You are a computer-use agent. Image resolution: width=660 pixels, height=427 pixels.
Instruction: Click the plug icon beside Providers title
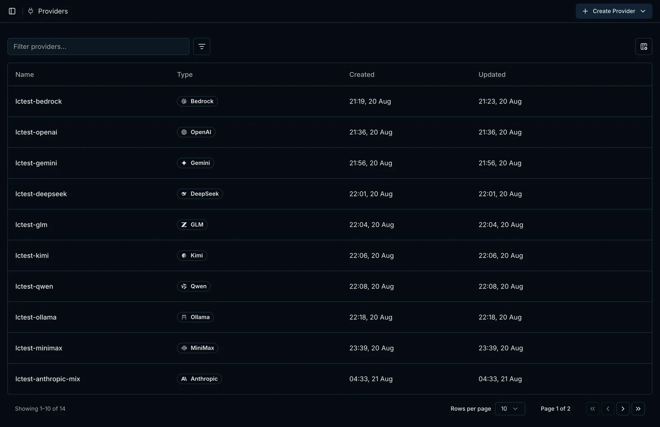[x=31, y=11]
